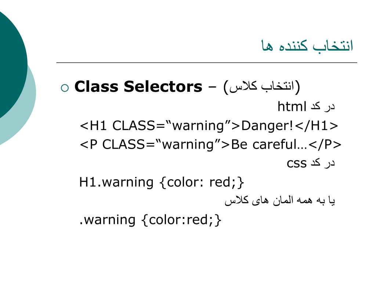Click the closing </P> tag

325,144
